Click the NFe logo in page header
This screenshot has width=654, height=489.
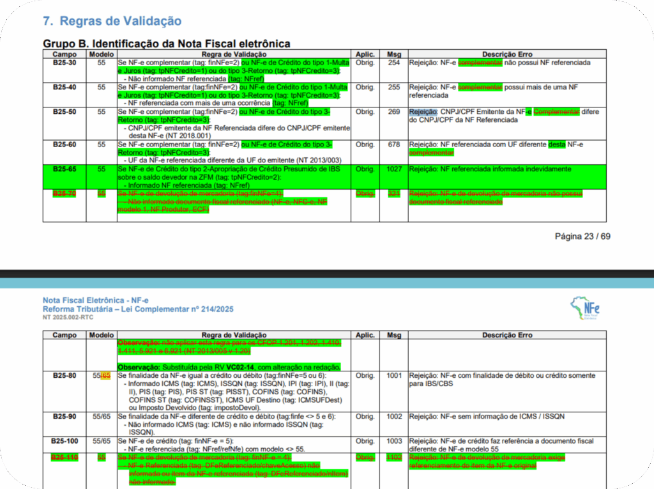point(585,309)
